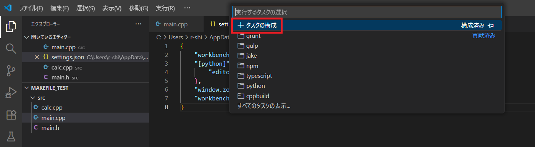Choose the cppbuild task group
This screenshot has width=535, height=147.
(367, 96)
